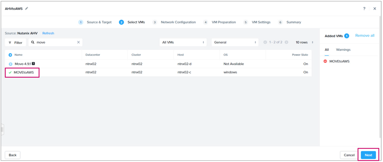Click the Not Available OS cell
Image resolution: width=383 pixels, height=162 pixels.
point(234,64)
